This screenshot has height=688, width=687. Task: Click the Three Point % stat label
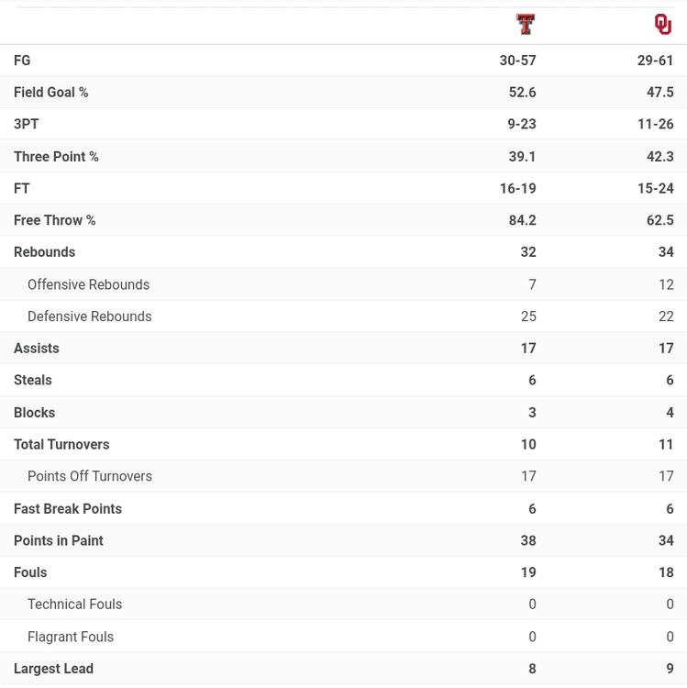tap(56, 157)
